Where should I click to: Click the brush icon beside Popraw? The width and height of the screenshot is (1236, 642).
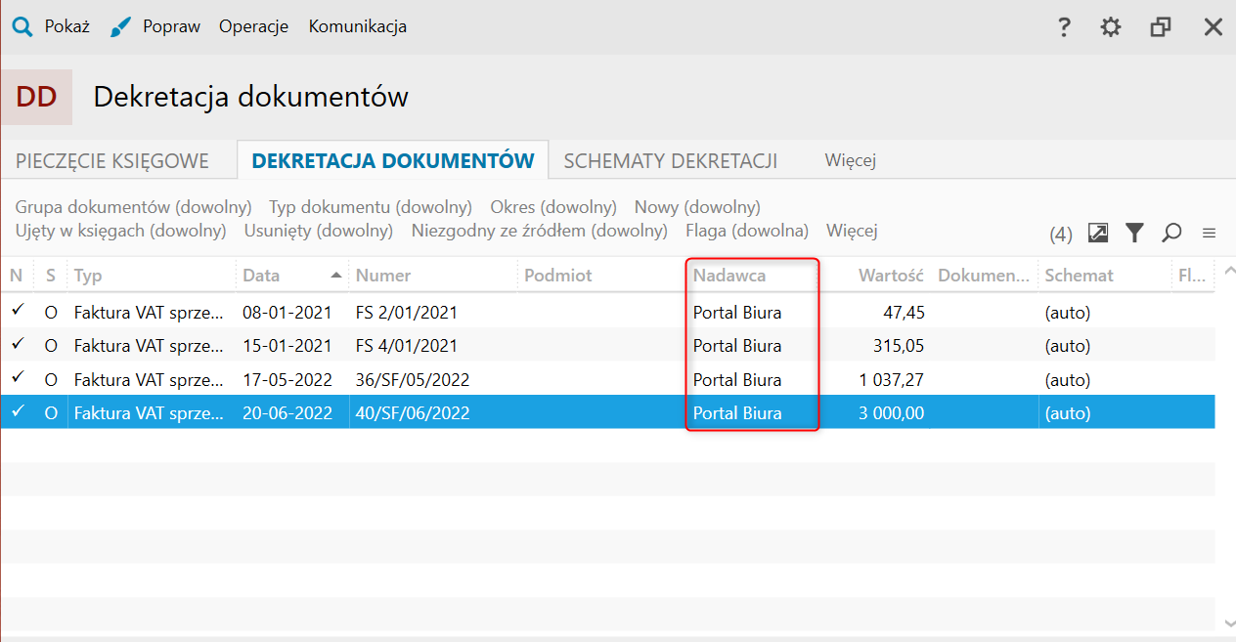120,26
